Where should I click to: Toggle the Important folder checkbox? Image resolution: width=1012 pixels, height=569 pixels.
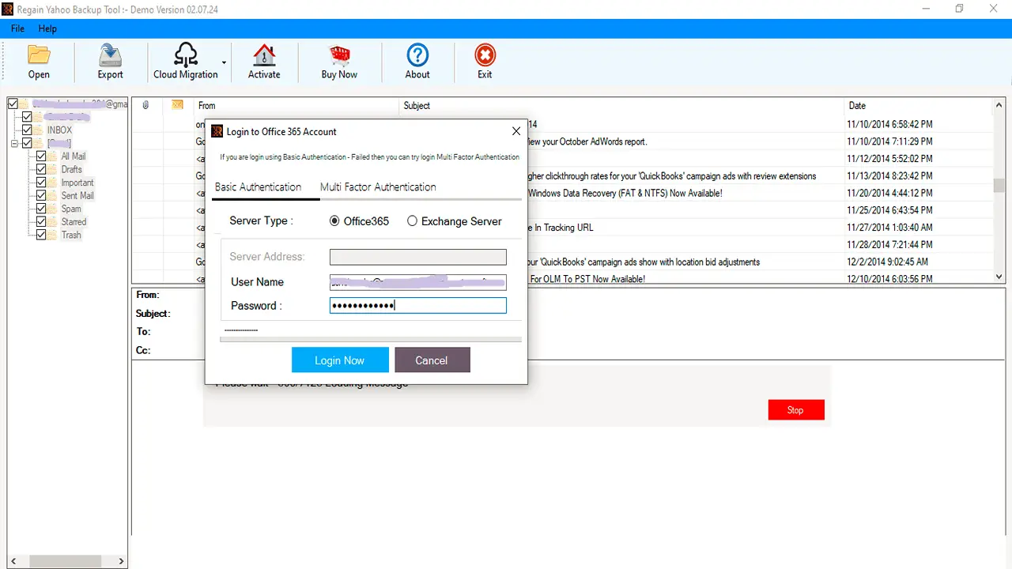pos(41,183)
